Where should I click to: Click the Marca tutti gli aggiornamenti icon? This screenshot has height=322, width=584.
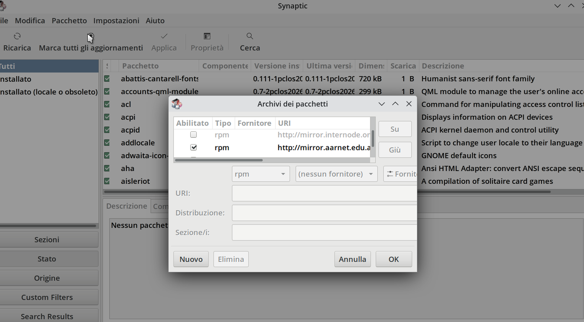[91, 36]
